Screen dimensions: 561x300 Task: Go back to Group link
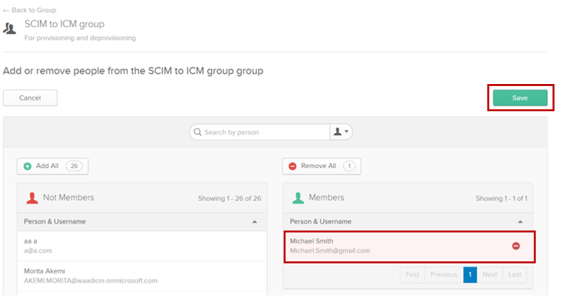pyautogui.click(x=30, y=11)
